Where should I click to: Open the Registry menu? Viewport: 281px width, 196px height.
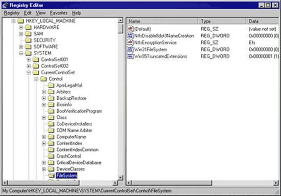click(12, 13)
